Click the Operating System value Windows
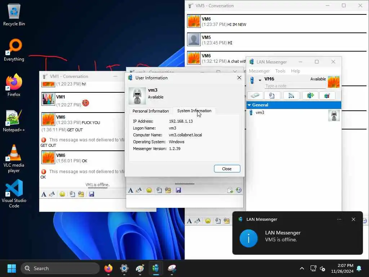Image resolution: width=369 pixels, height=277 pixels. (x=177, y=142)
